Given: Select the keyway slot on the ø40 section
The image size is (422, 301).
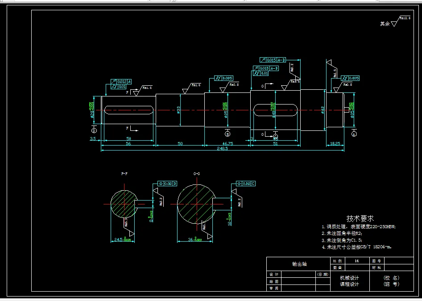Looking at the screenshot, I should pos(275,110).
